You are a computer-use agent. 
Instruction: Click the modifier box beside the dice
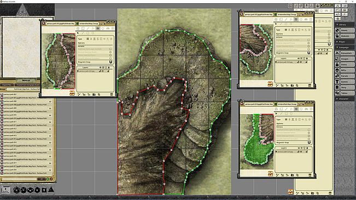5,190
